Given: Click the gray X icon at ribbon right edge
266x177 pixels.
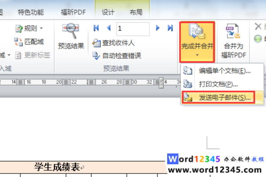Looking at the screenshot, I should click(258, 27).
